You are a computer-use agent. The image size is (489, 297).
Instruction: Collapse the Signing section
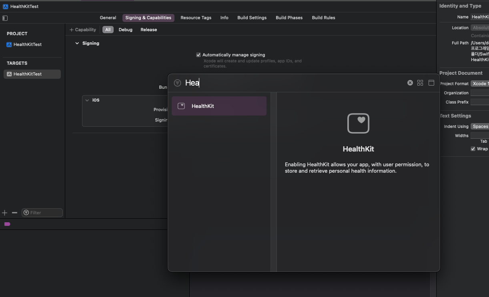[77, 43]
